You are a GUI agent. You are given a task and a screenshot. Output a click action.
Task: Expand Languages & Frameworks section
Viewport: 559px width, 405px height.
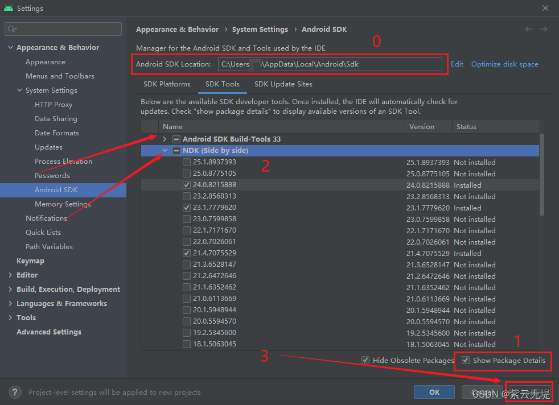pyautogui.click(x=10, y=304)
